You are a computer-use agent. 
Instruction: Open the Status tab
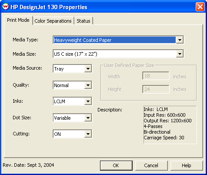(x=83, y=21)
